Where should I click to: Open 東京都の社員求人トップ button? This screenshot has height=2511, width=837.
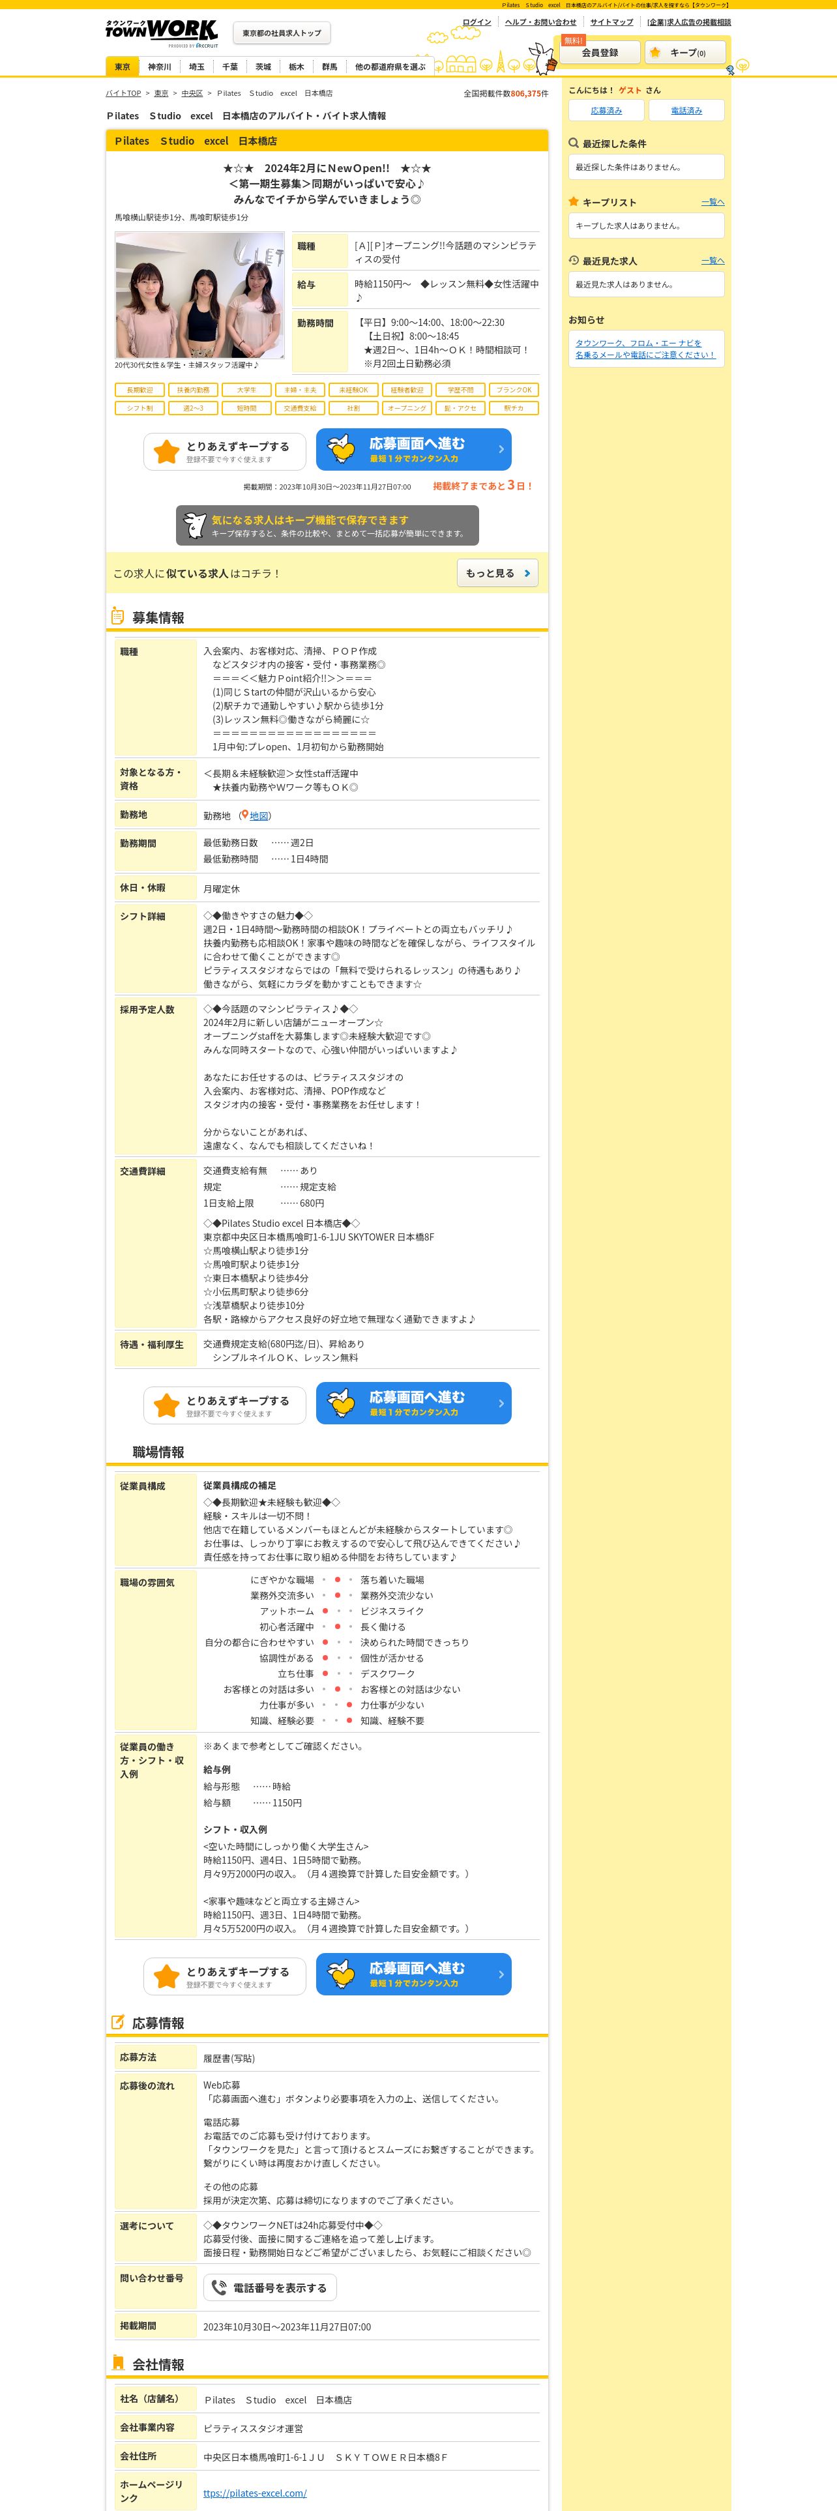(x=282, y=33)
